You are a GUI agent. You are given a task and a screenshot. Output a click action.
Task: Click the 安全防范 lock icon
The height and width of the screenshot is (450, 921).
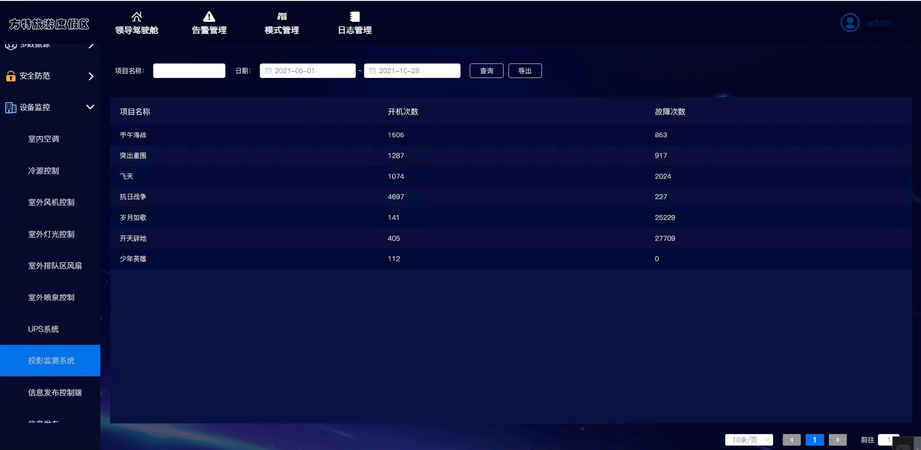click(x=11, y=76)
